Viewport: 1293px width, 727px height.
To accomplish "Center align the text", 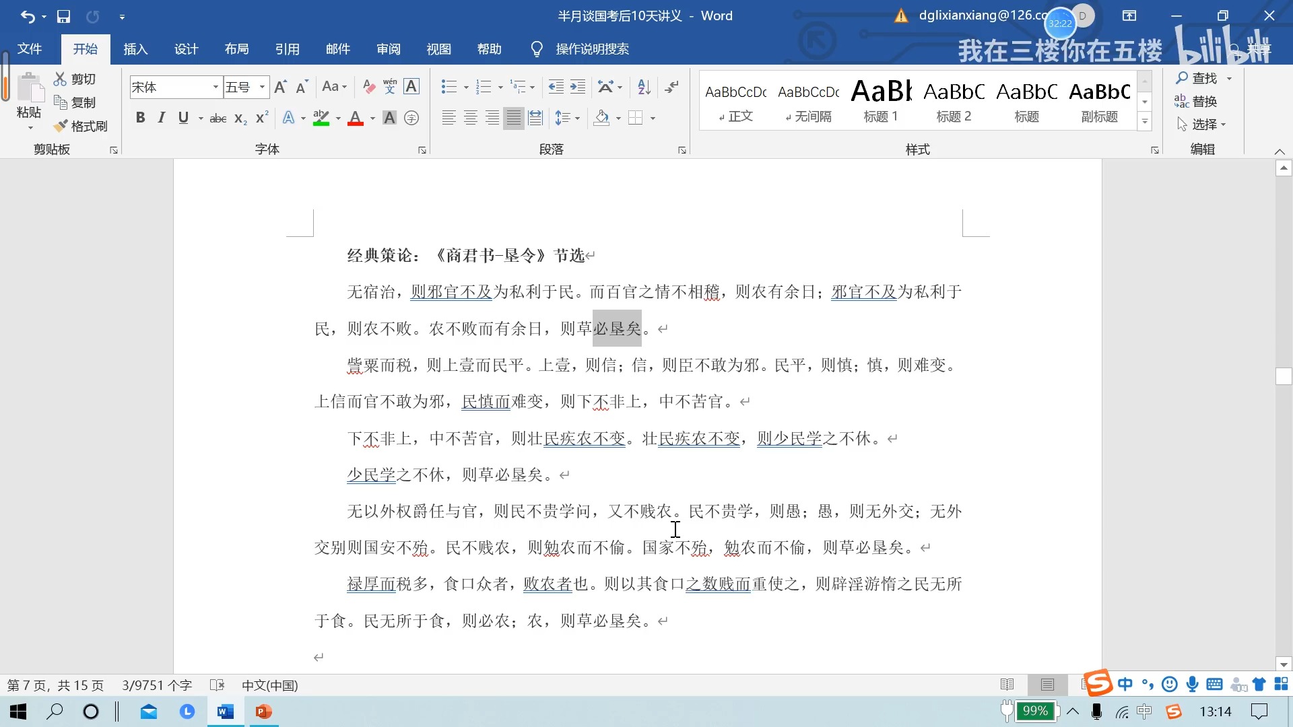I will pyautogui.click(x=471, y=118).
